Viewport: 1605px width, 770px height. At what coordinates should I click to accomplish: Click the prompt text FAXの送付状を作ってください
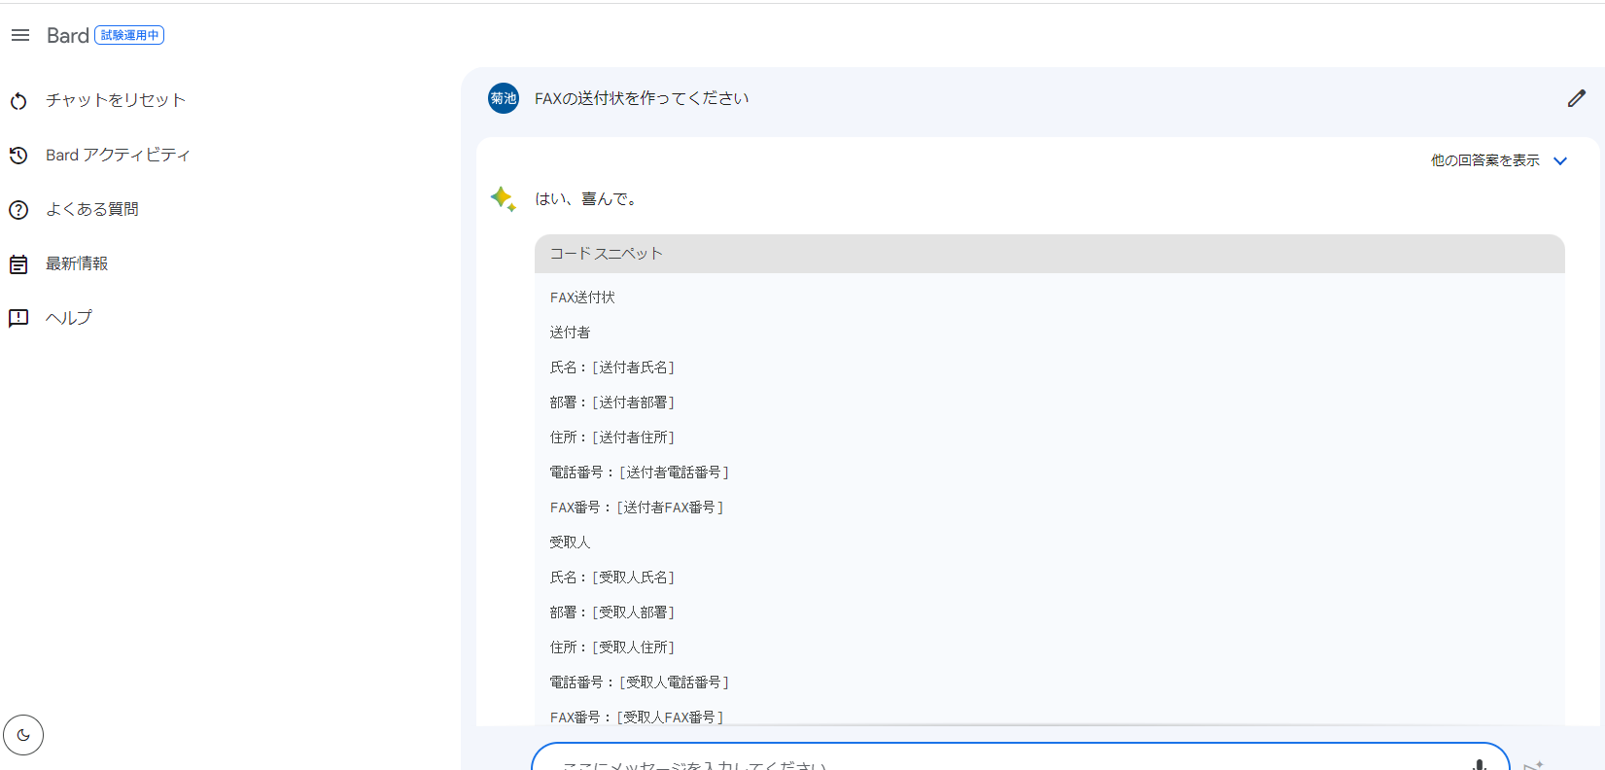click(x=642, y=98)
